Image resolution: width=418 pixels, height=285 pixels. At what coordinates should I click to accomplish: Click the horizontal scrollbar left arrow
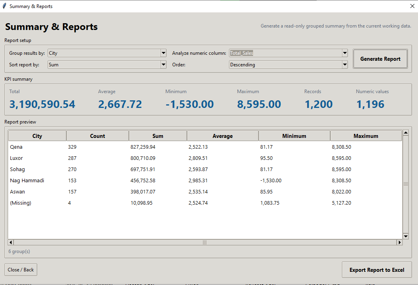11,242
